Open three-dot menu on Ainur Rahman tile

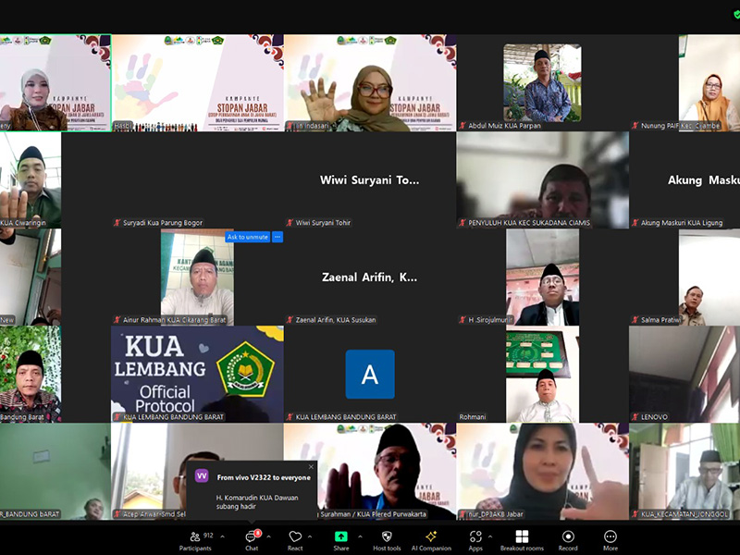[x=277, y=237]
